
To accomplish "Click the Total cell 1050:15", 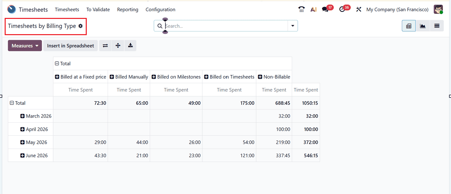I will click(x=306, y=103).
